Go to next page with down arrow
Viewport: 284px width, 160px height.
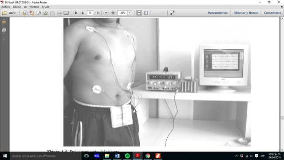tap(83, 13)
